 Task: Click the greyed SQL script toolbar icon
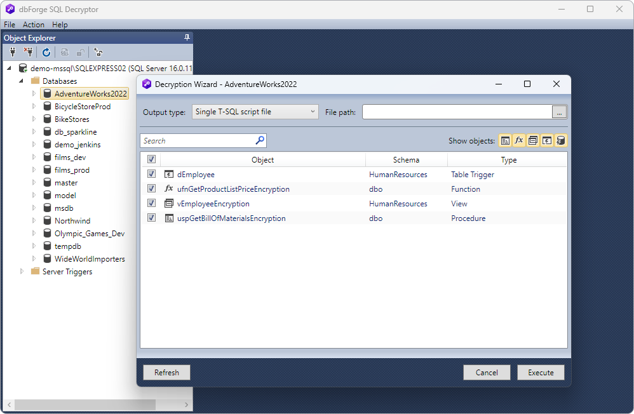click(x=65, y=52)
